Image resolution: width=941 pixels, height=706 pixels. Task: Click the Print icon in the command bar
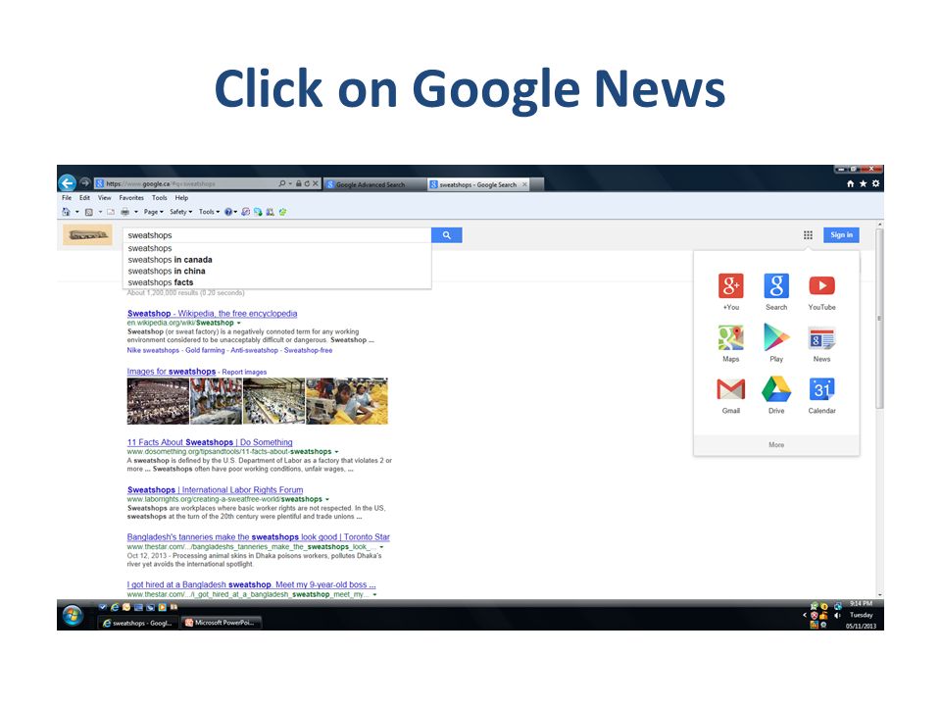(124, 212)
